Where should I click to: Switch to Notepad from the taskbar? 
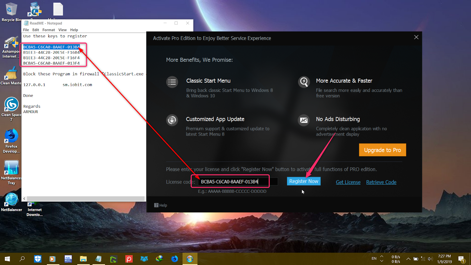pyautogui.click(x=98, y=259)
